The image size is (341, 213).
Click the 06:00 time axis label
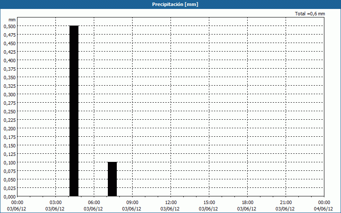(94, 203)
